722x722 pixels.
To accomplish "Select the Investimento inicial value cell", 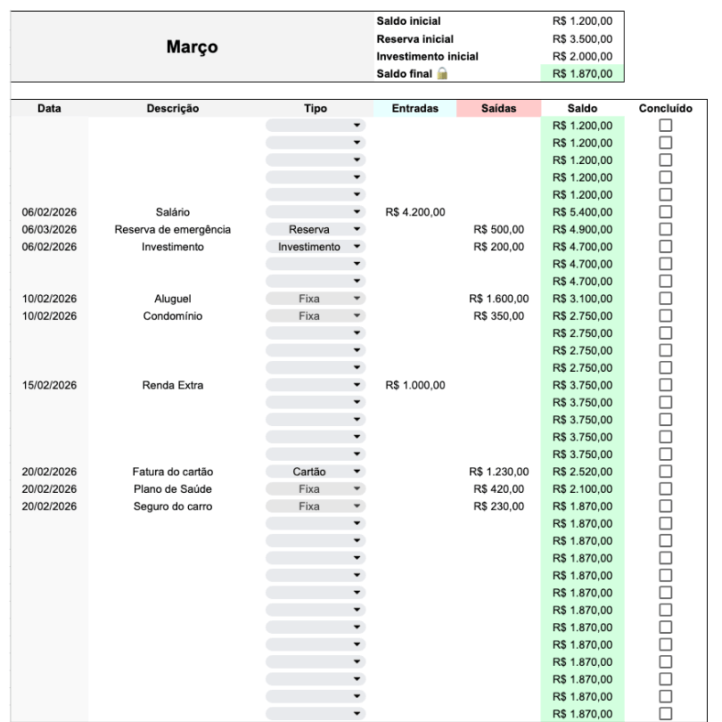I will (x=582, y=56).
